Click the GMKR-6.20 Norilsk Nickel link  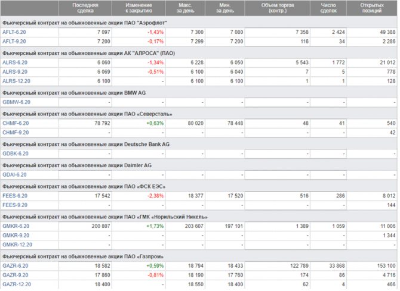tap(16, 226)
